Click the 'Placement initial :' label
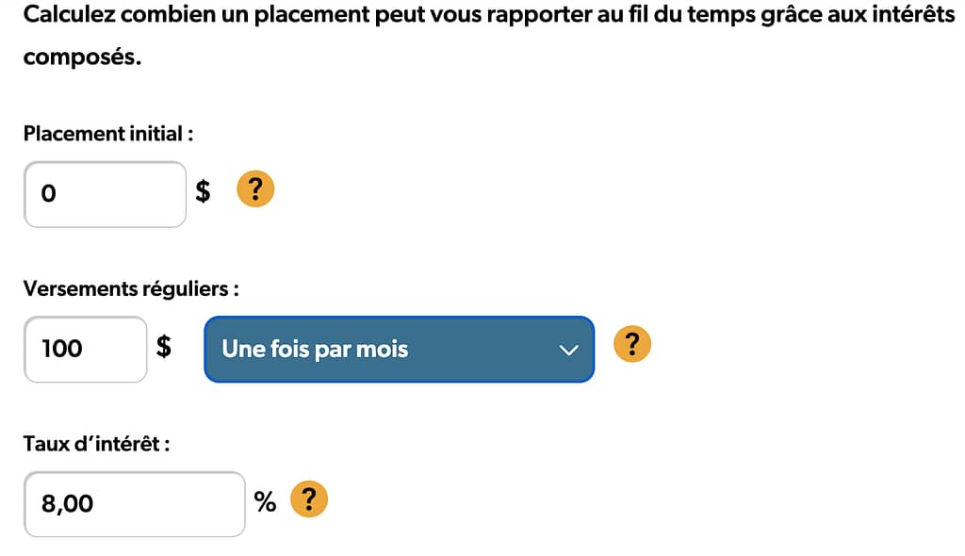Screen dimensions: 965x556 (x=108, y=134)
